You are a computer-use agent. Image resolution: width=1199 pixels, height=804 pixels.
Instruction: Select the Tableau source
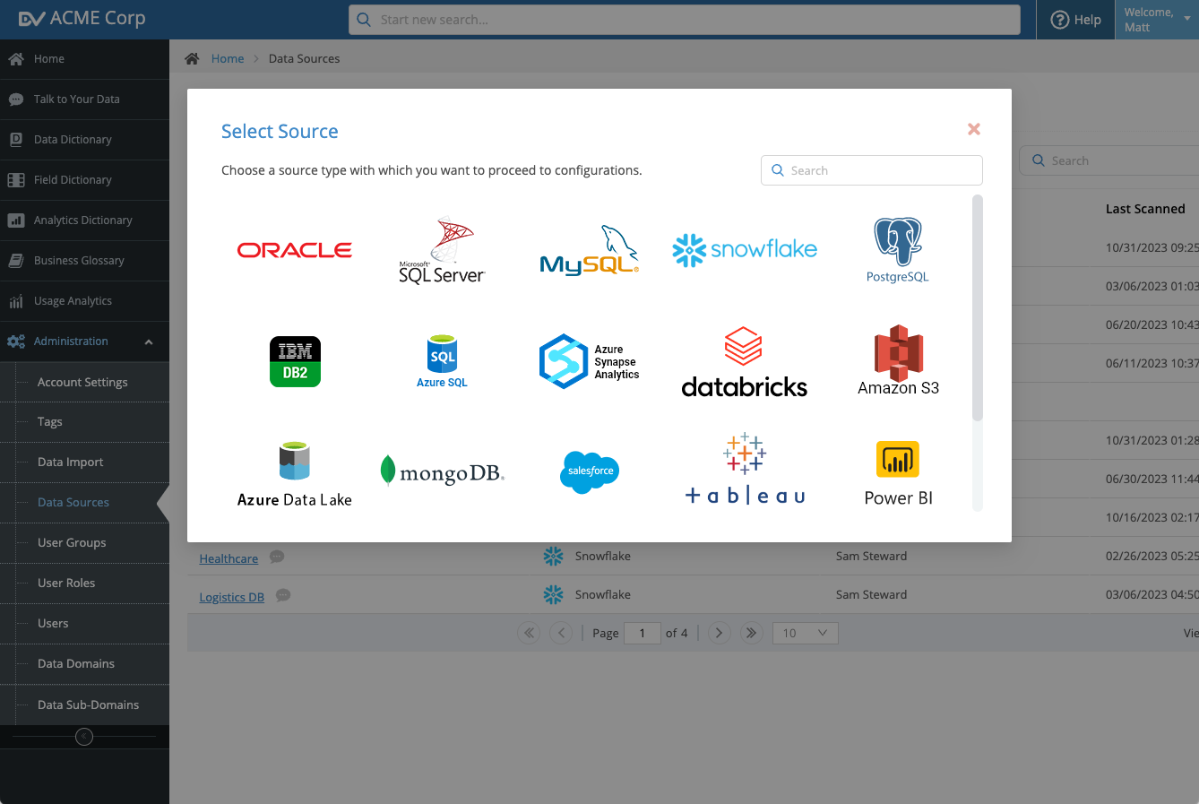point(745,469)
